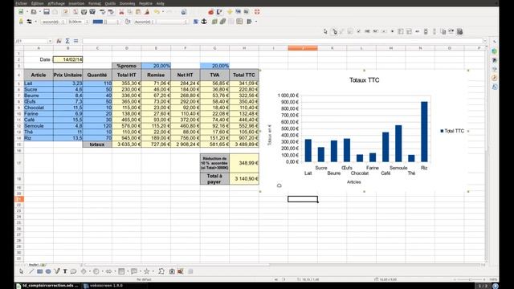This screenshot has height=289, width=514.
Task: Open the Alignment dropdown arrow in toolbar
Action: point(256,22)
